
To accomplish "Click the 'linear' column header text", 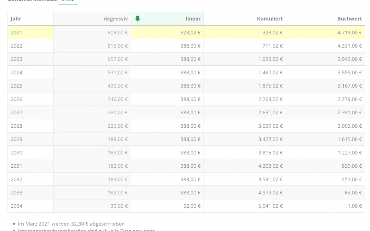I will 193,19.
